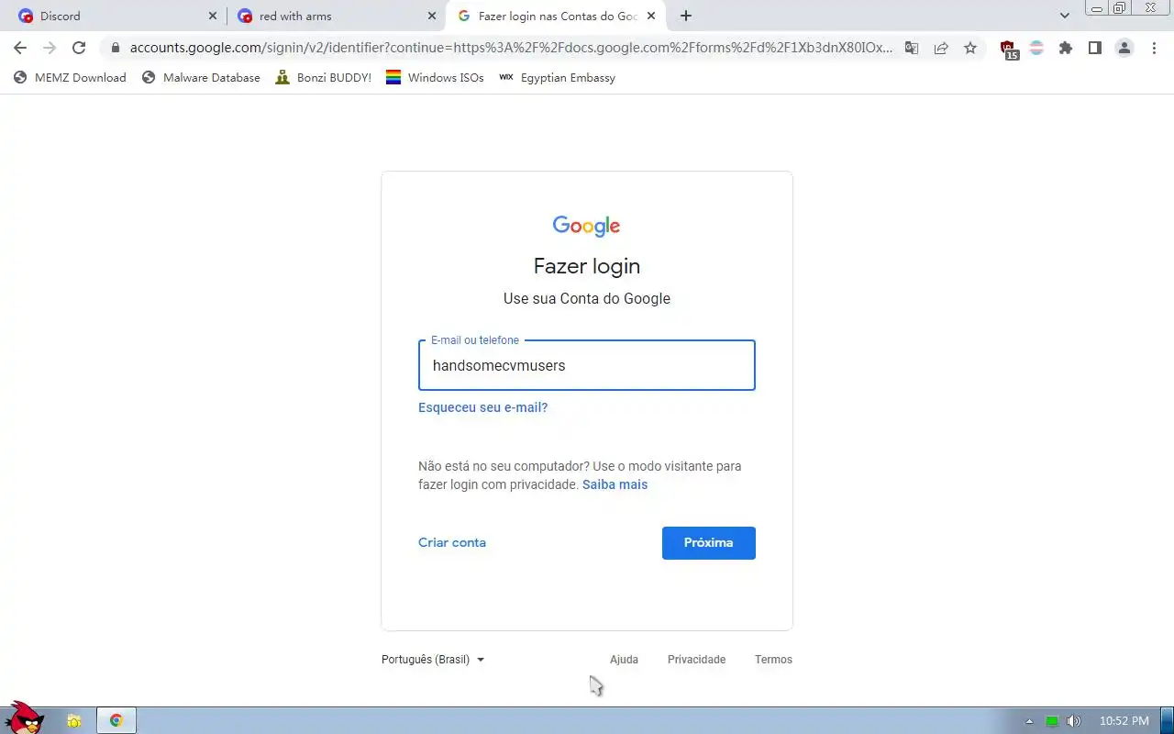The width and height of the screenshot is (1174, 734).
Task: Close the Fazer login tab
Action: [x=651, y=16]
